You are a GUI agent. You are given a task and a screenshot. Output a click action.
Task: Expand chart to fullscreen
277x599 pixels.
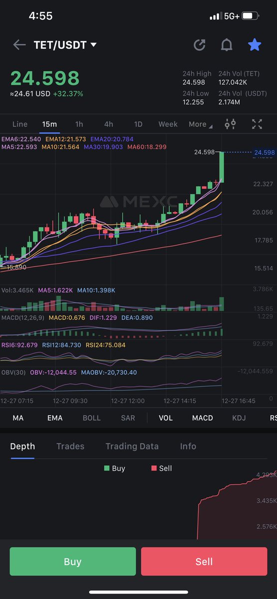pyautogui.click(x=257, y=124)
